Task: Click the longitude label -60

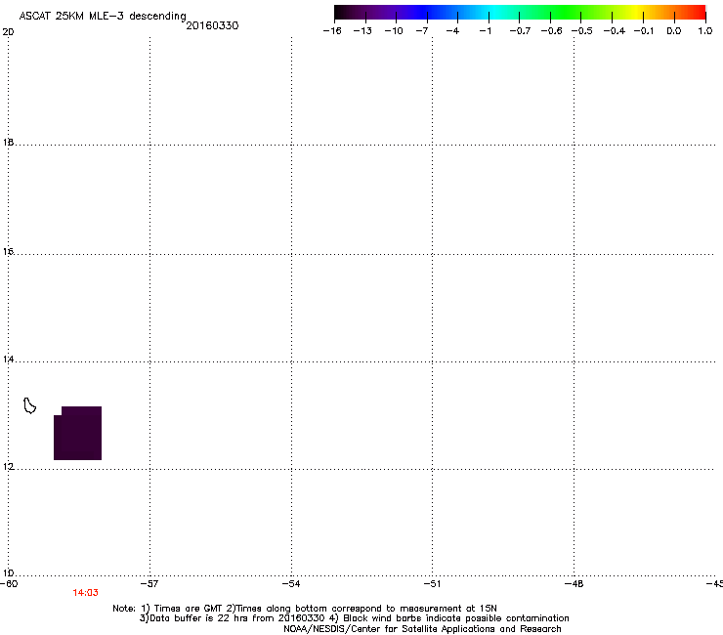Action: pyautogui.click(x=9, y=584)
